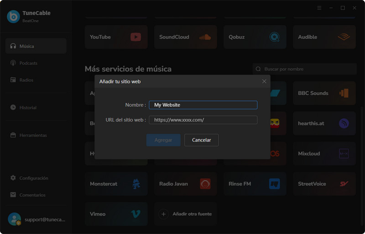This screenshot has width=365, height=234.
Task: Click the Radios icon in the sidebar
Action: [13, 80]
